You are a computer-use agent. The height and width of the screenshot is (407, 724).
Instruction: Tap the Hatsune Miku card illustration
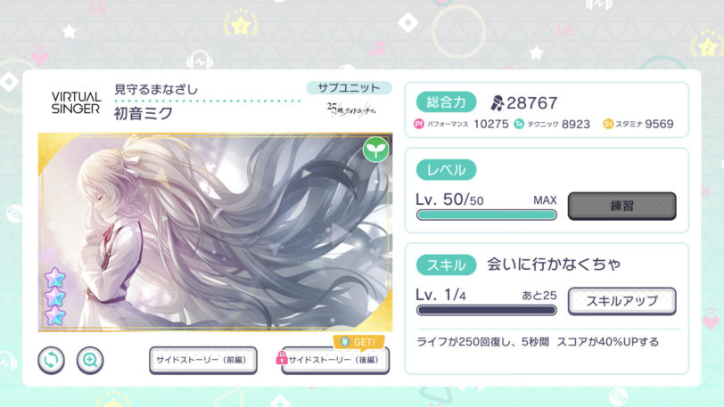pyautogui.click(x=215, y=232)
